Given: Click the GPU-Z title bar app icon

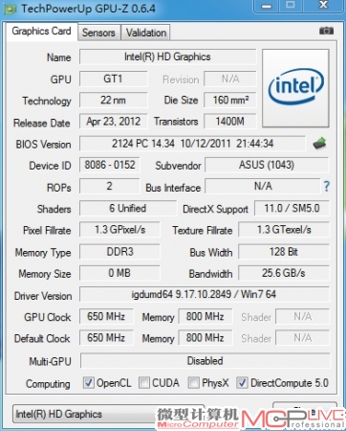Looking at the screenshot, I should pos(10,9).
